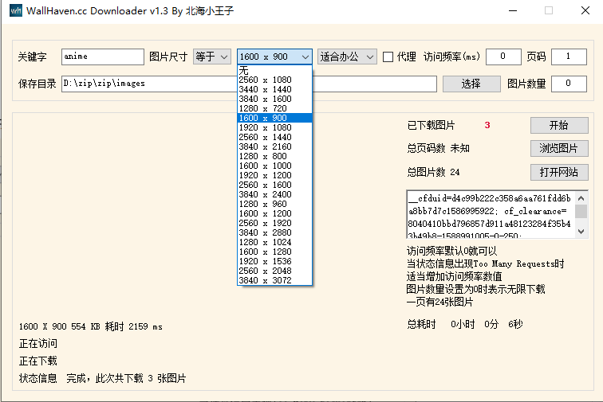Select 1600 x 1280 resolution option
The height and width of the screenshot is (402, 603).
pos(274,252)
